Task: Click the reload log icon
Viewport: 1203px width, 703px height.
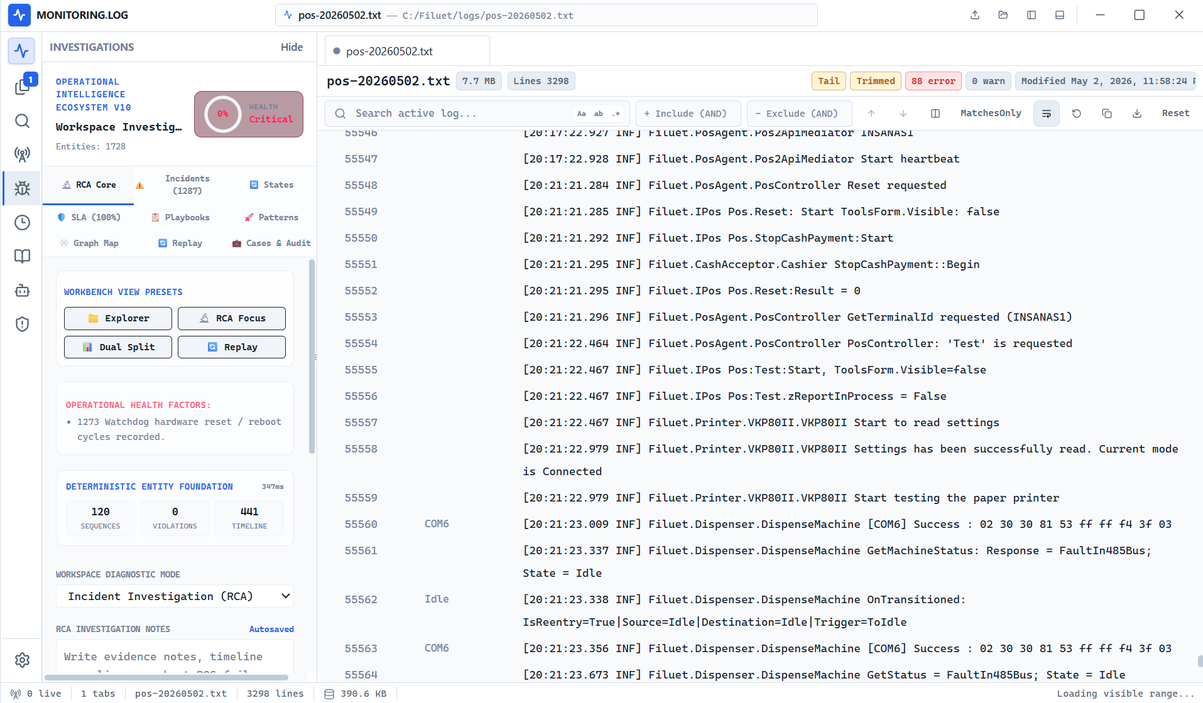Action: click(1077, 114)
